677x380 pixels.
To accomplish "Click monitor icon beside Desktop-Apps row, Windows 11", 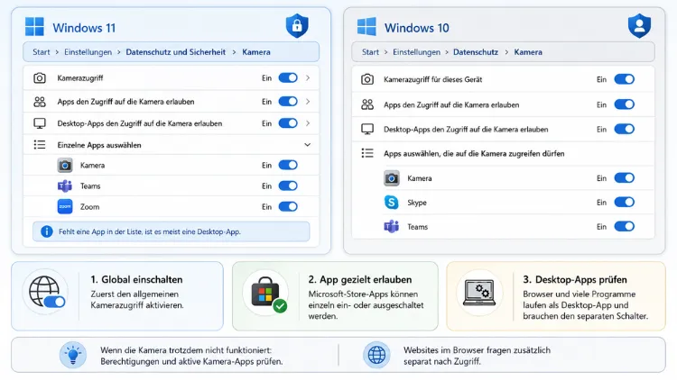I will pyautogui.click(x=40, y=123).
